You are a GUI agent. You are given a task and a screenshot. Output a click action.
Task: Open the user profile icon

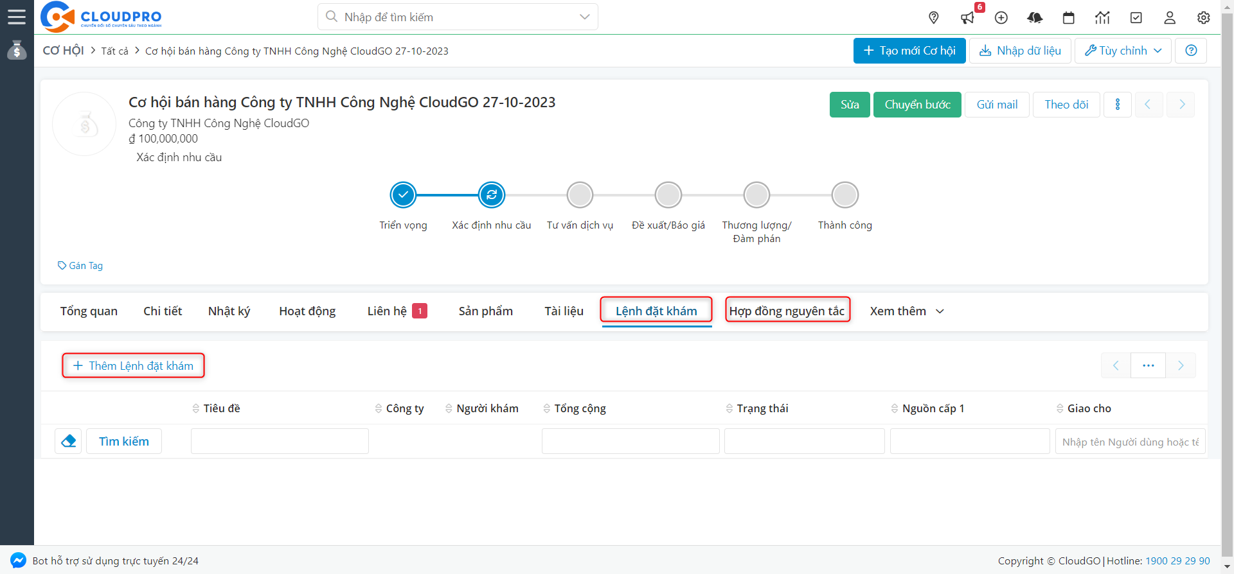coord(1170,17)
